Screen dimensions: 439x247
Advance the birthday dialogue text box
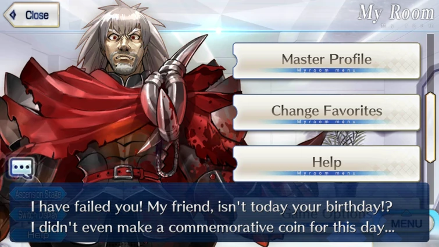click(219, 213)
